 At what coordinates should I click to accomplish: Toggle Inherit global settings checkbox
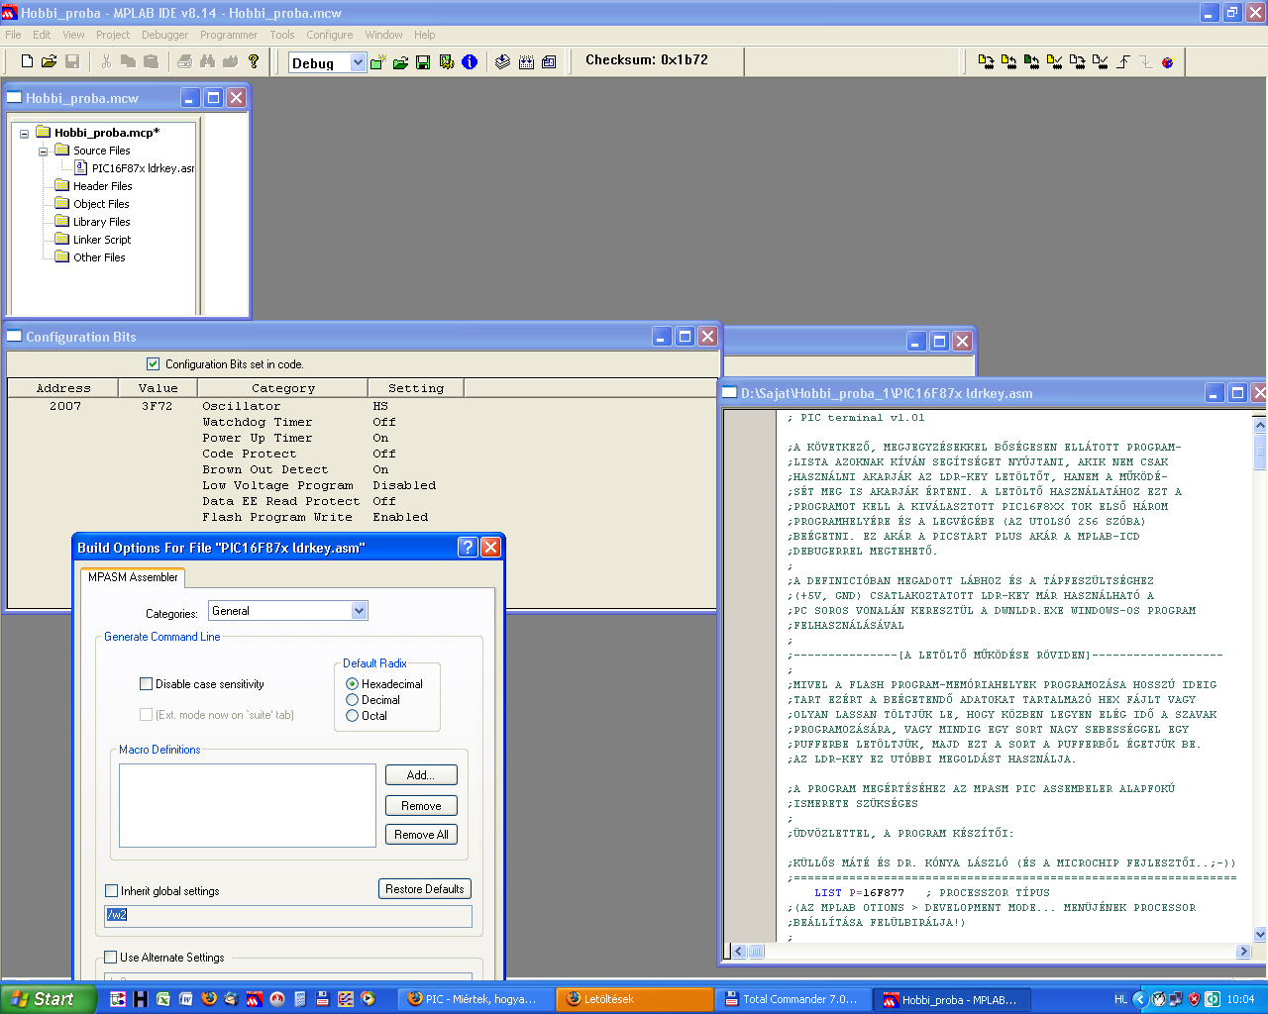[x=111, y=890]
